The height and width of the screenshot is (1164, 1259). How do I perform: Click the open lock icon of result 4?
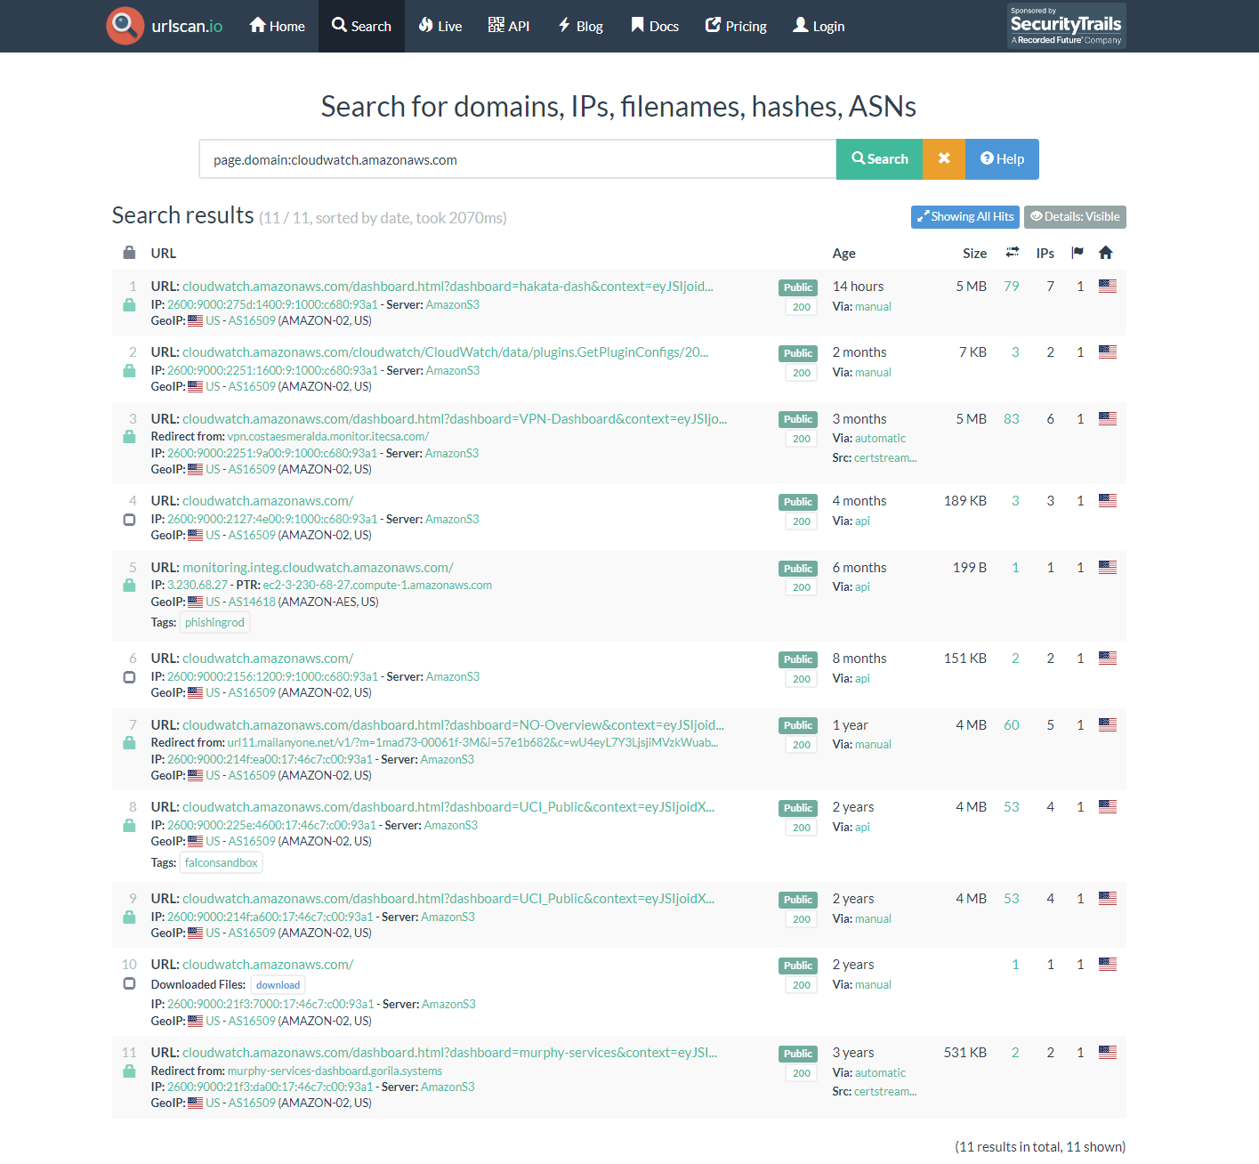129,520
